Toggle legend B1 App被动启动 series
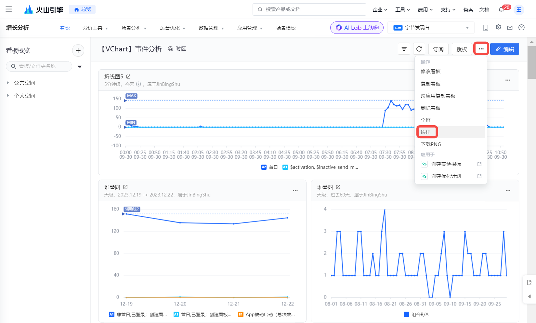This screenshot has width=536, height=323. tap(267, 315)
